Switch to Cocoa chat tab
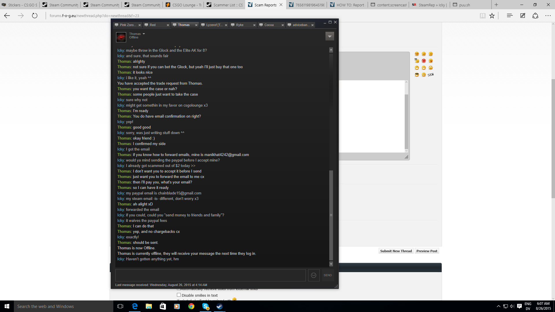The width and height of the screenshot is (555, 312). coord(269,25)
